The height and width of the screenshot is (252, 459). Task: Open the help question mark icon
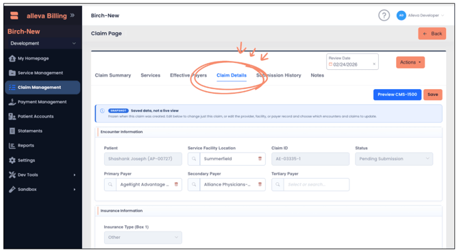384,15
